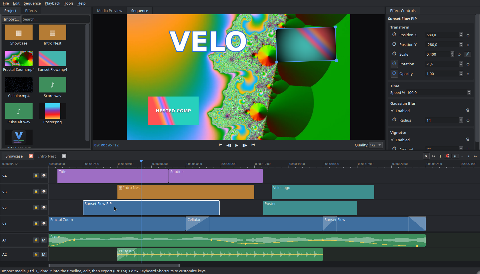Switch to the Effects tab
This screenshot has width=480, height=274.
(x=31, y=11)
